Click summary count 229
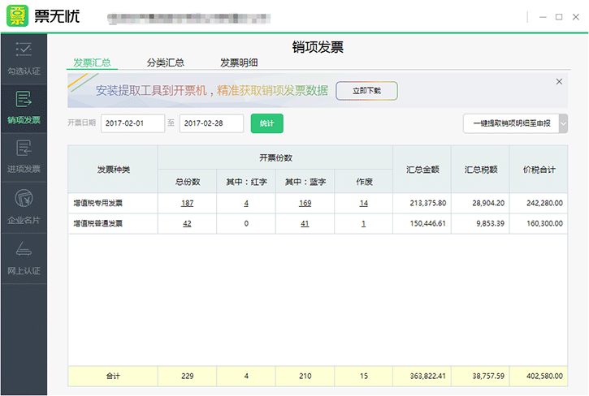This screenshot has width=589, height=396. (188, 376)
